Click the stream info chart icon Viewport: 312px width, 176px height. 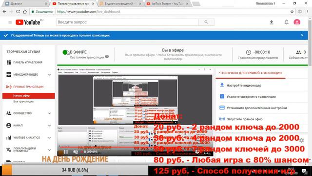pyautogui.click(x=222, y=96)
